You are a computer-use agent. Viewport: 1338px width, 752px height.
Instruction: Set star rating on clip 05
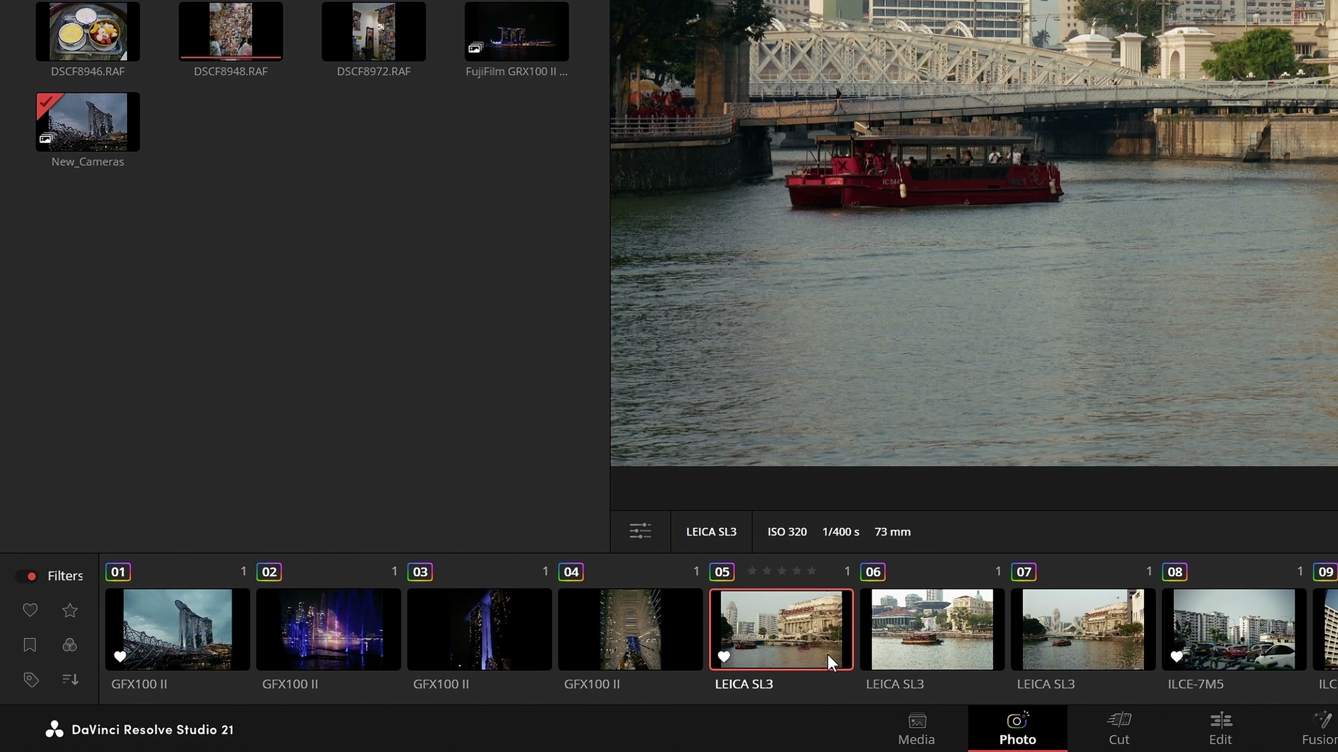pyautogui.click(x=781, y=571)
